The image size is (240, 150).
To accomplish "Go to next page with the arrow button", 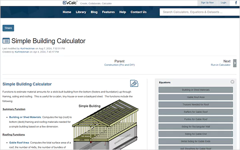I will click(235, 63).
